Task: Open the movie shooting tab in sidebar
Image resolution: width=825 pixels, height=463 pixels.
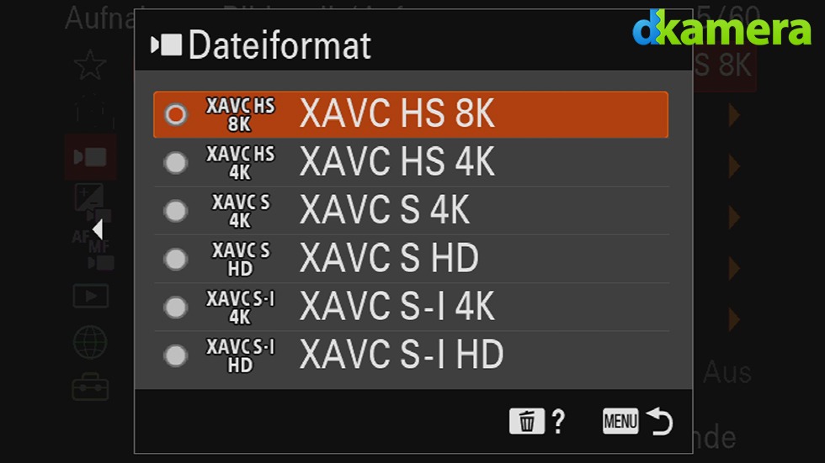Action: pyautogui.click(x=91, y=156)
